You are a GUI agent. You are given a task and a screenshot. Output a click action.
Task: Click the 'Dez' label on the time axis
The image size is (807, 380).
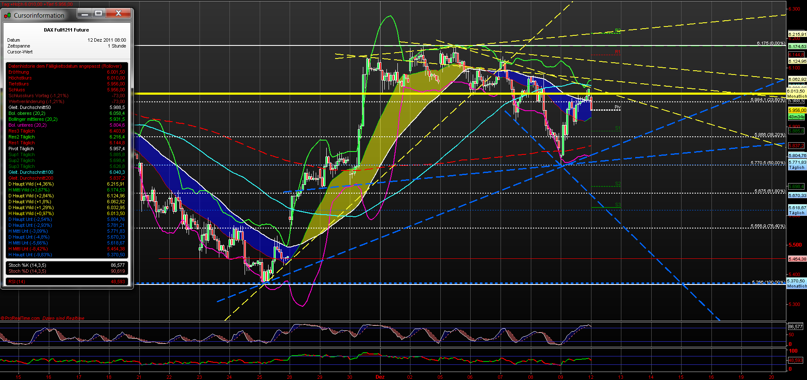(x=379, y=377)
